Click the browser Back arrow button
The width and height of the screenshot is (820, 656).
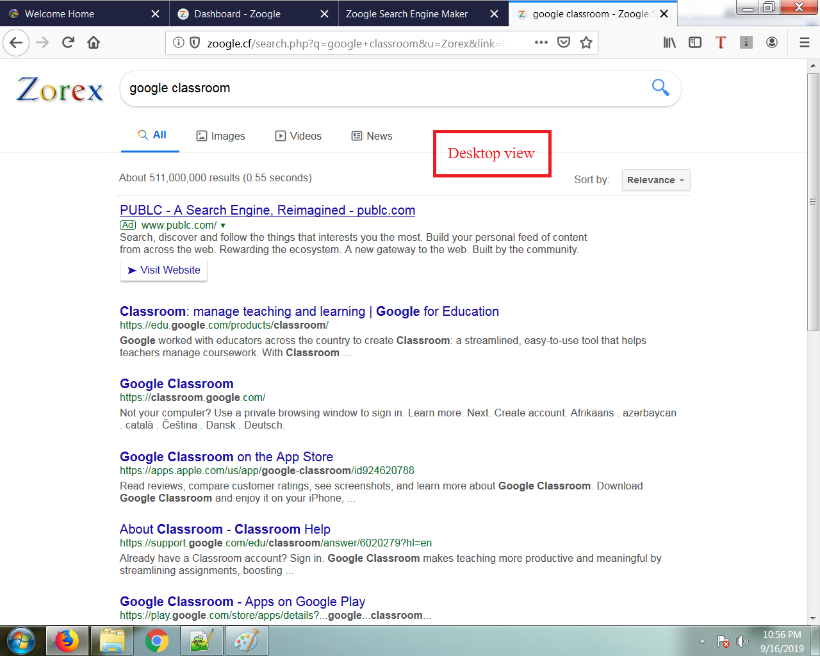click(x=16, y=43)
